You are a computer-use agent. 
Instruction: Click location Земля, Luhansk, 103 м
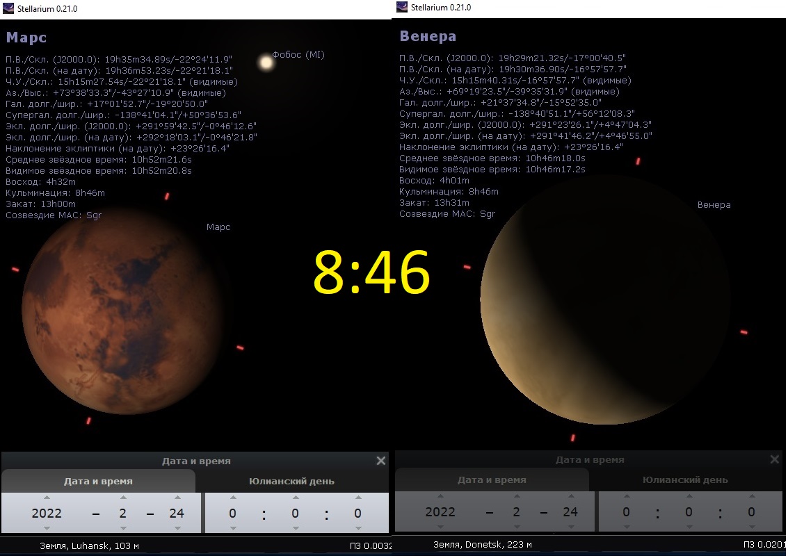point(90,545)
